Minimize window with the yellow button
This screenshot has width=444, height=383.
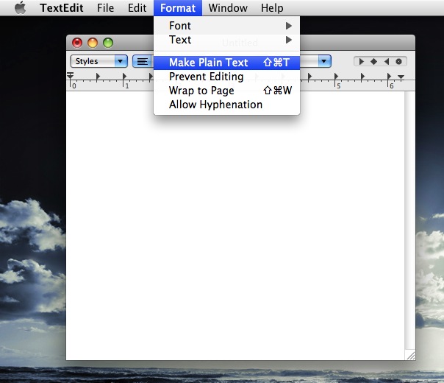click(x=93, y=43)
